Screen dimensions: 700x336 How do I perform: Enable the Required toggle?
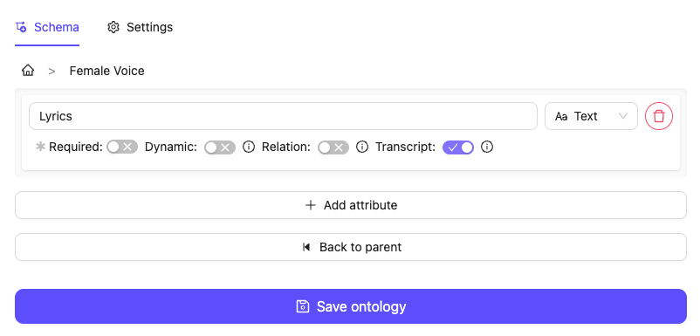pos(122,147)
